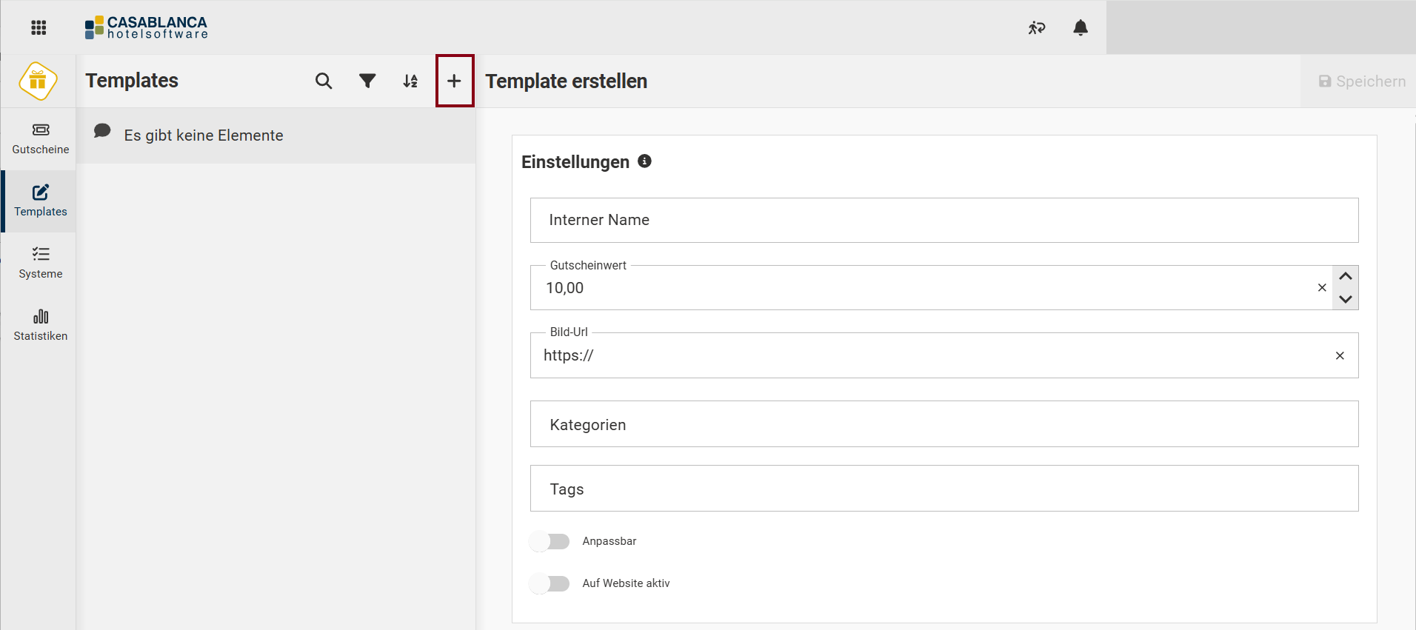Click the accessibility person icon
Screen dimensions: 1416x630
[x=1037, y=28]
